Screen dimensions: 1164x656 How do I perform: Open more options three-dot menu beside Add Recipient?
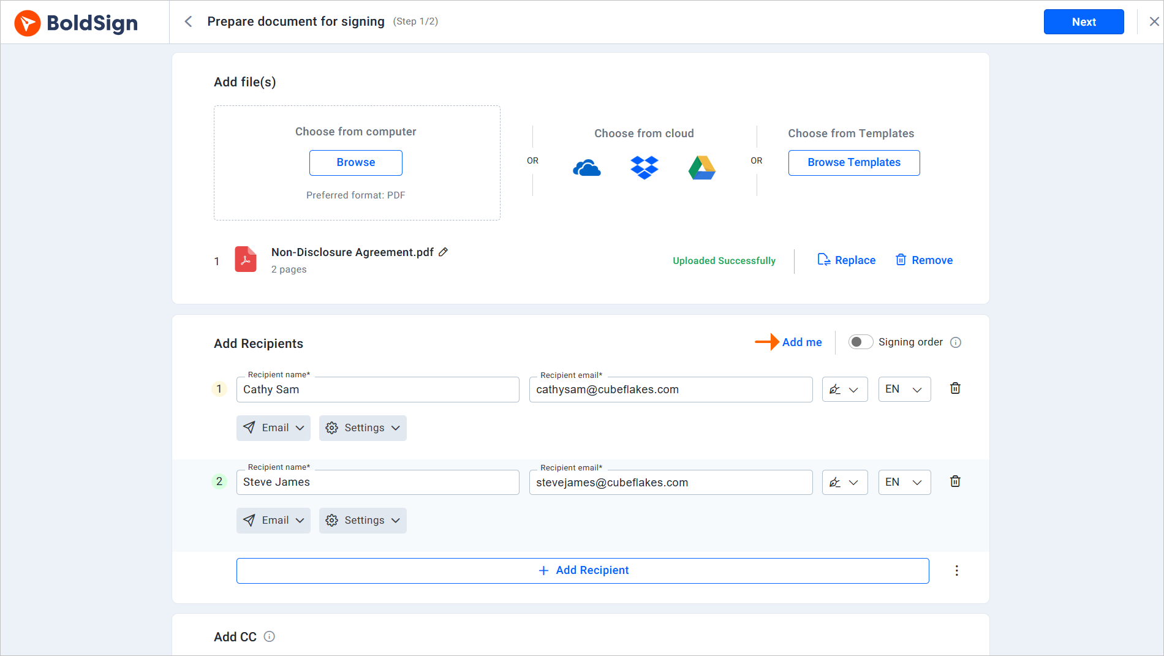956,571
